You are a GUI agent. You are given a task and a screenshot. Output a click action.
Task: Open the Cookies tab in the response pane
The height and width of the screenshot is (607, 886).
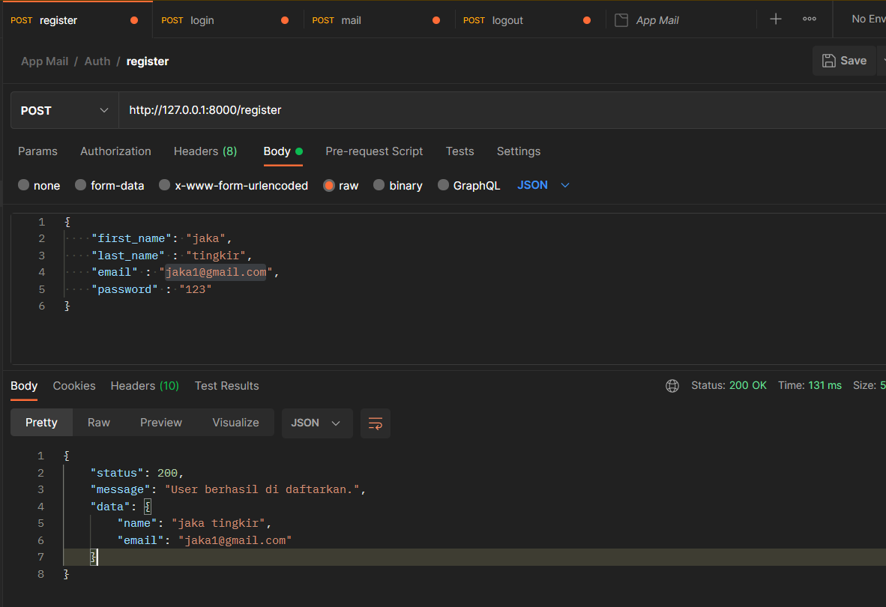[x=73, y=385]
